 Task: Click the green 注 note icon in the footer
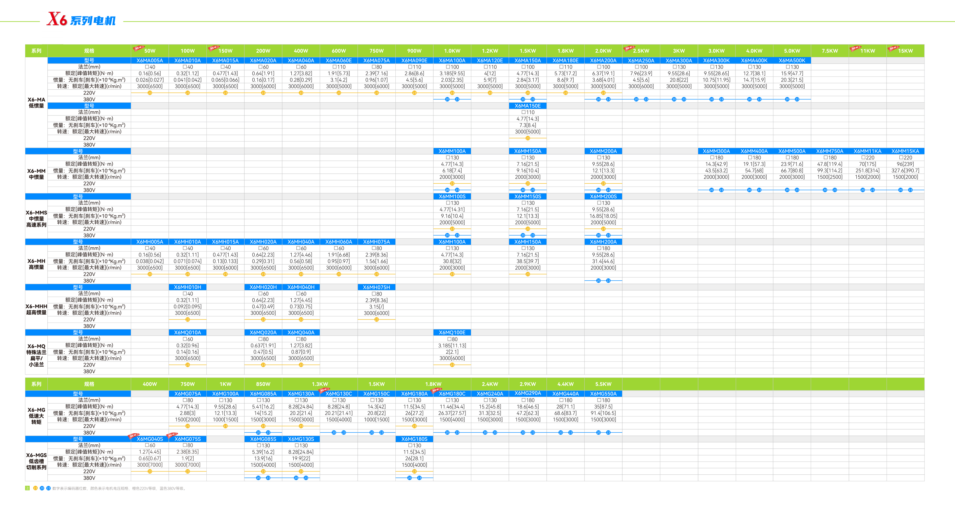click(27, 488)
